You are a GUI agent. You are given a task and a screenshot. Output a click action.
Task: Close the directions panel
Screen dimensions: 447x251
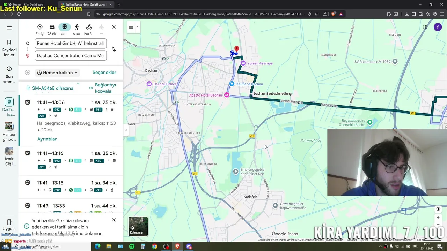click(113, 27)
